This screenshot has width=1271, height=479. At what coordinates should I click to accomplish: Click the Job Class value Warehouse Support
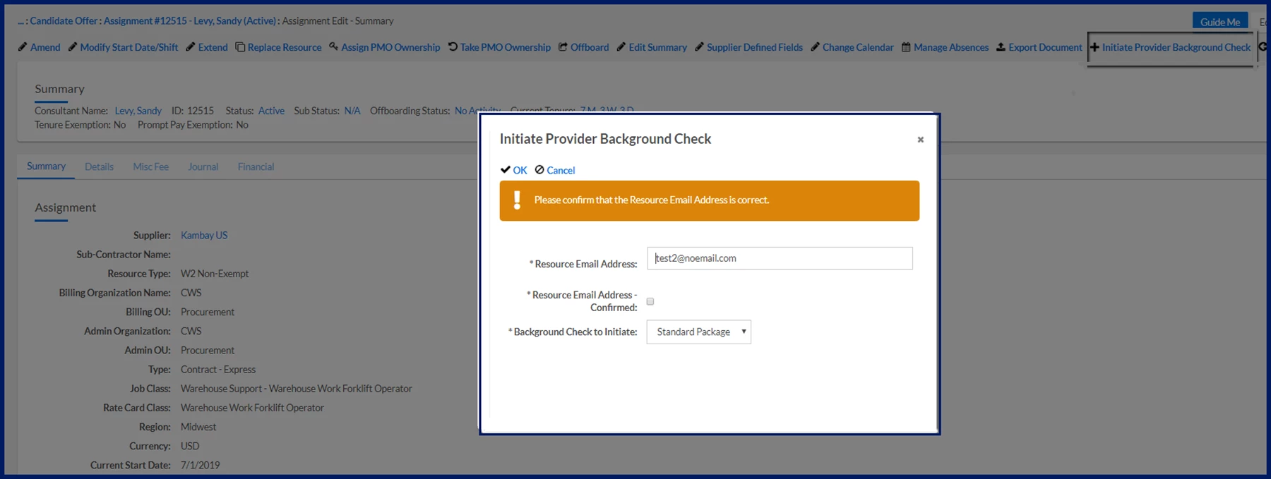297,389
